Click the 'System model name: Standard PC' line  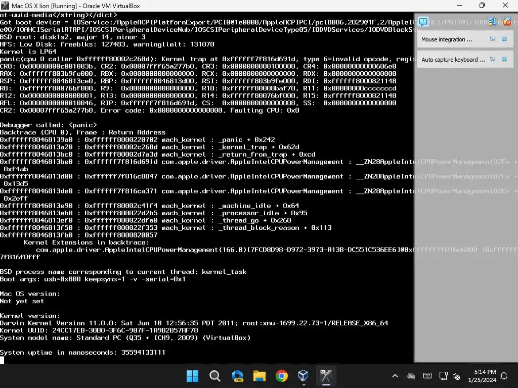click(x=125, y=338)
